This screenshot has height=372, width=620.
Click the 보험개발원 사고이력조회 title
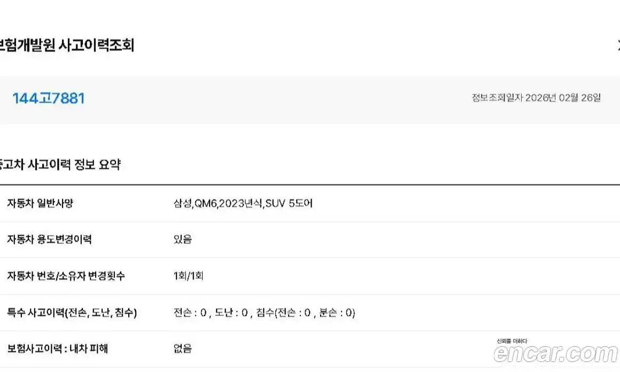point(66,46)
